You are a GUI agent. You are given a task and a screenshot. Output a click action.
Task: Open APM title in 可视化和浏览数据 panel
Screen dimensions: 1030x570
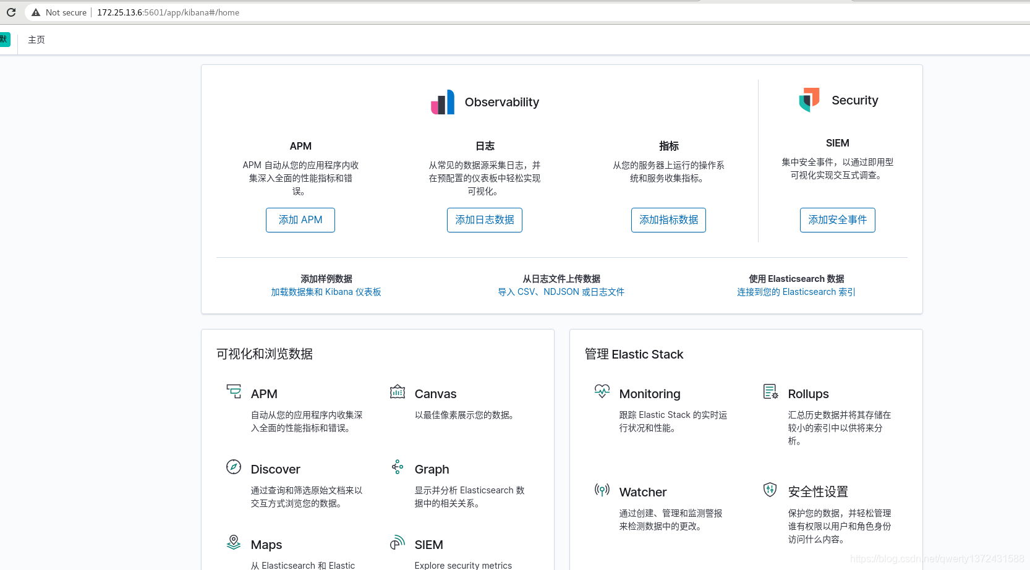(264, 394)
